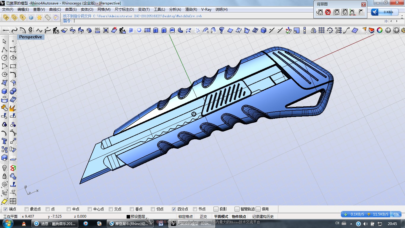Toggle 物件锁点 in status bar
405x228 pixels.
pos(239,217)
